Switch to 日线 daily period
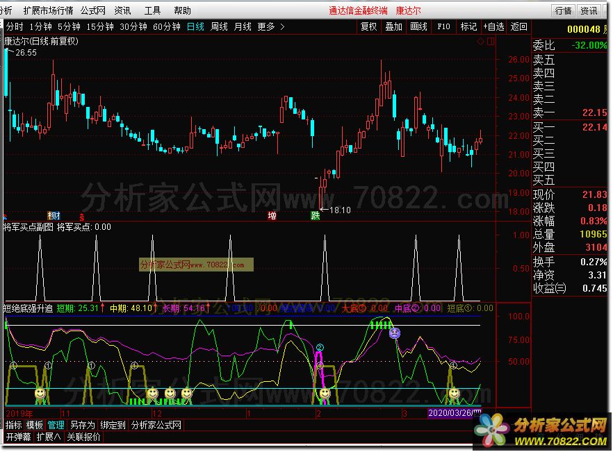Viewport: 613px width, 452px height. [195, 27]
